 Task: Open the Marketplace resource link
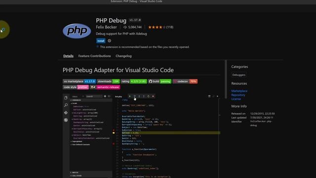pyautogui.click(x=239, y=91)
